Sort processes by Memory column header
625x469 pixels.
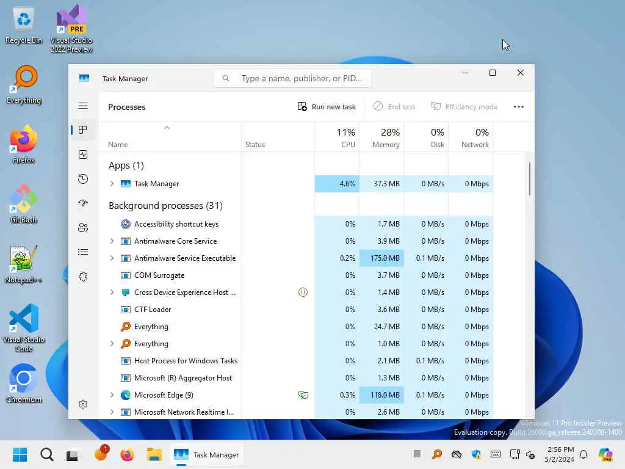(x=382, y=137)
